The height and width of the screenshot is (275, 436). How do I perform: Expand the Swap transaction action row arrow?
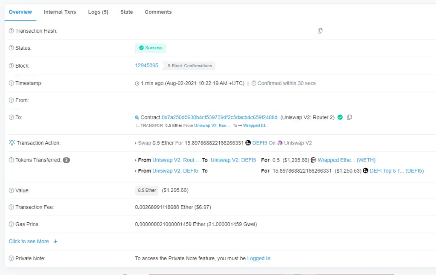(136, 143)
